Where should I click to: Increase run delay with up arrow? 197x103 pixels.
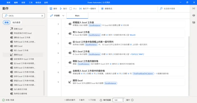tap(123, 99)
